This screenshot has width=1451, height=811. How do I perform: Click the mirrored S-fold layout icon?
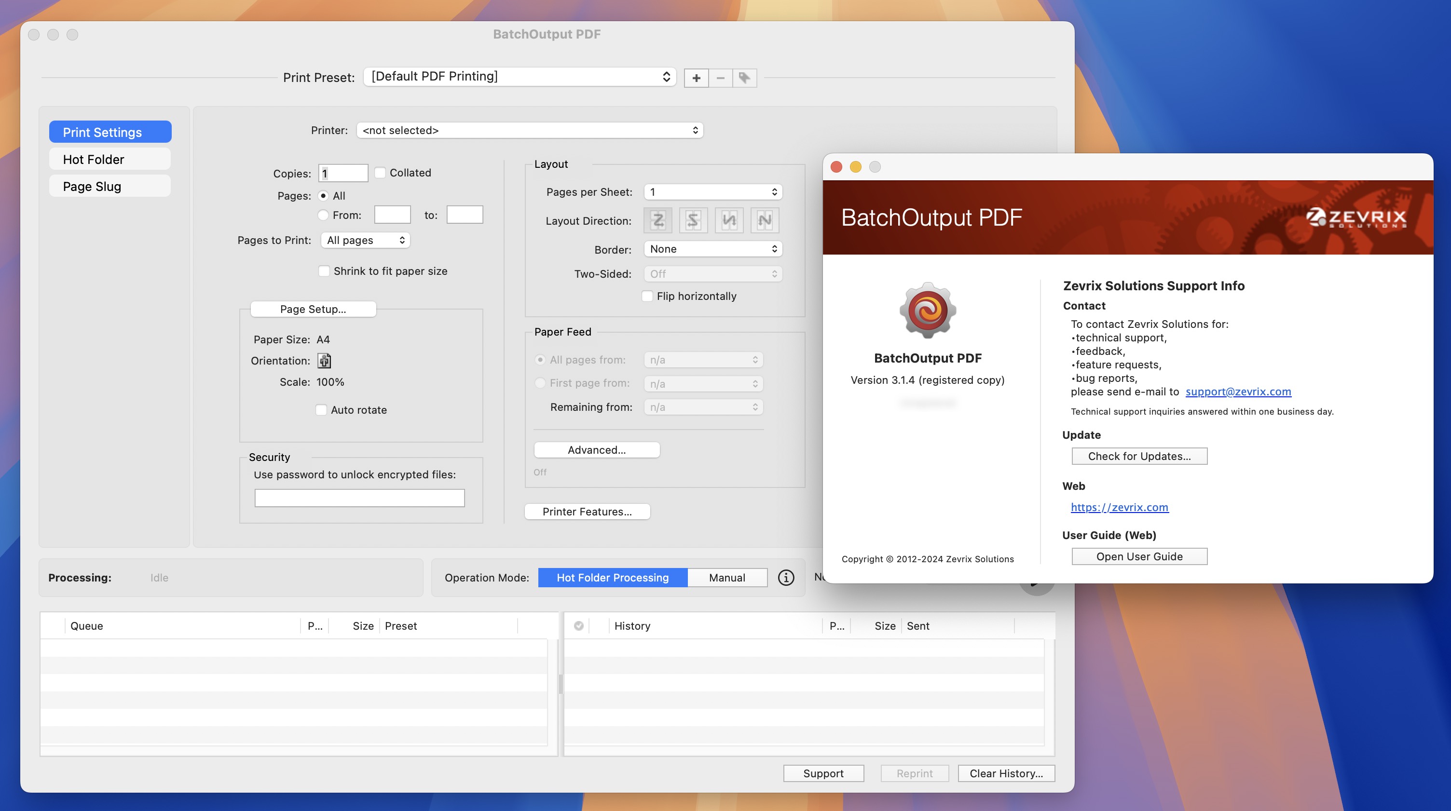(x=693, y=220)
